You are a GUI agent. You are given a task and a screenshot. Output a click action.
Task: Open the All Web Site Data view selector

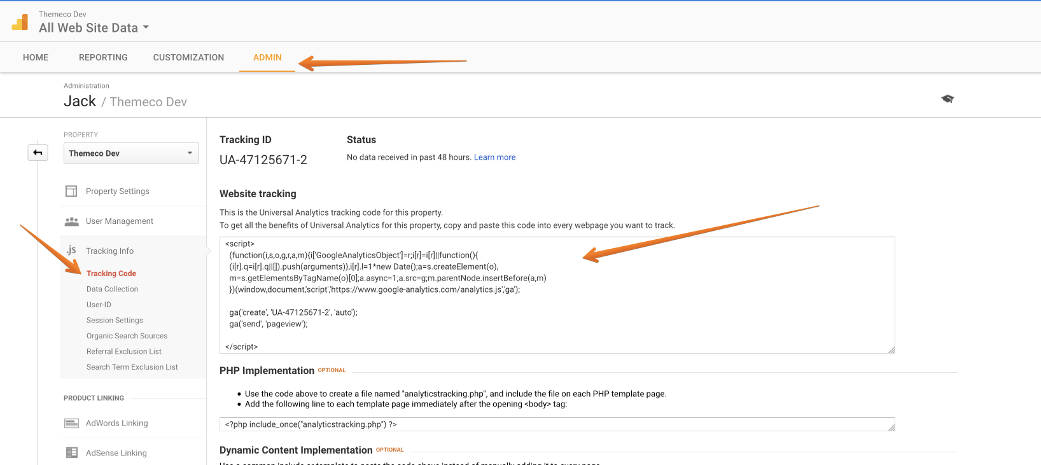[94, 28]
